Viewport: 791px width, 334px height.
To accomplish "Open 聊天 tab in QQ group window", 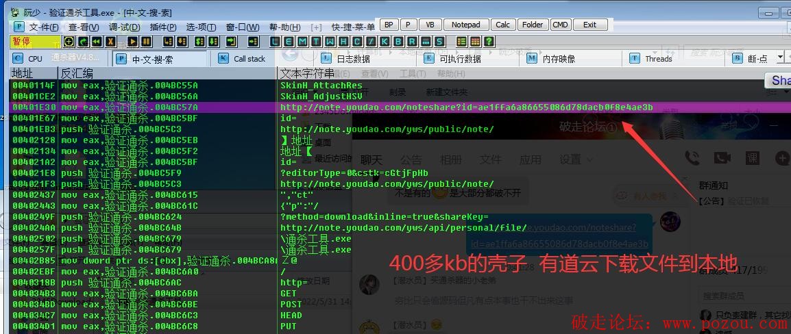I will coord(372,159).
